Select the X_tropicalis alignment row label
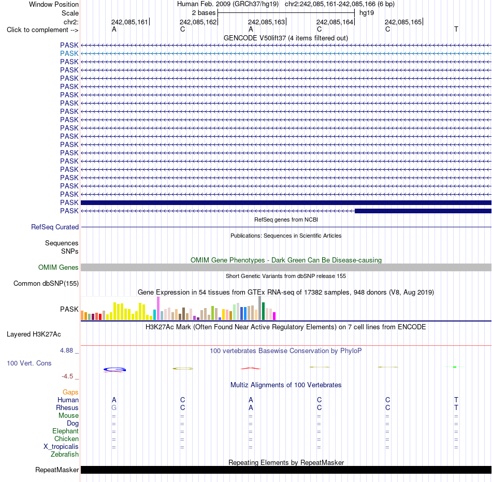 (61, 447)
